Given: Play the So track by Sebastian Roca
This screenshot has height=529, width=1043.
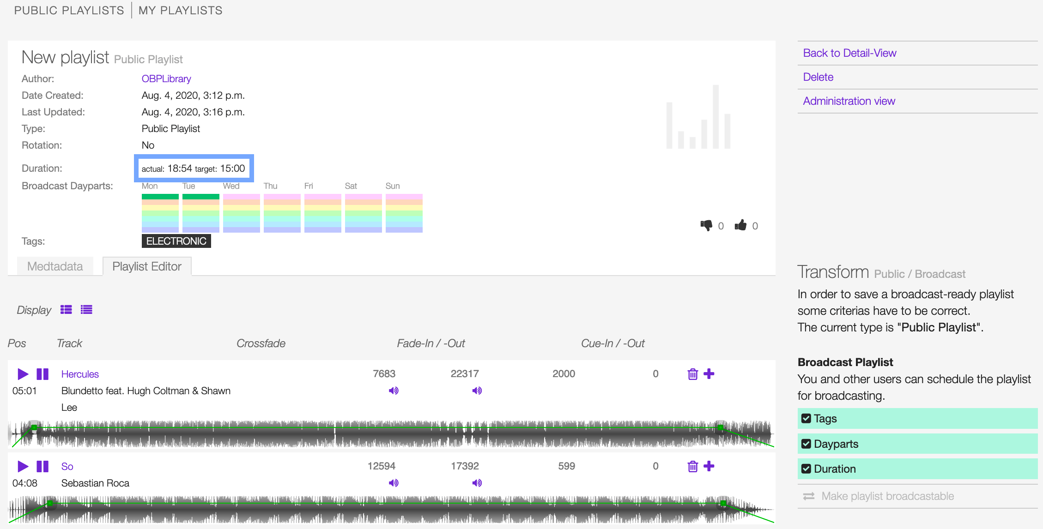Looking at the screenshot, I should [23, 466].
